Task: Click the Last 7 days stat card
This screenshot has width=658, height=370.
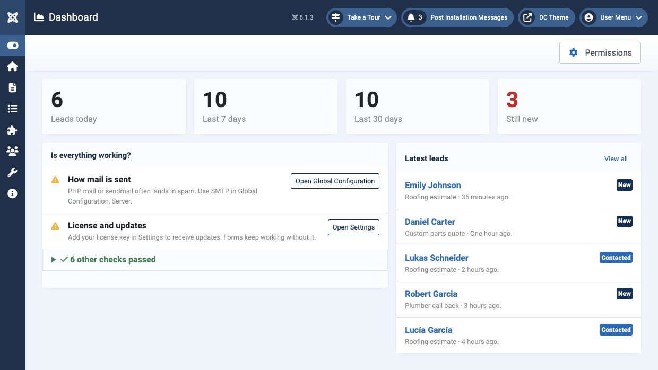Action: click(266, 107)
